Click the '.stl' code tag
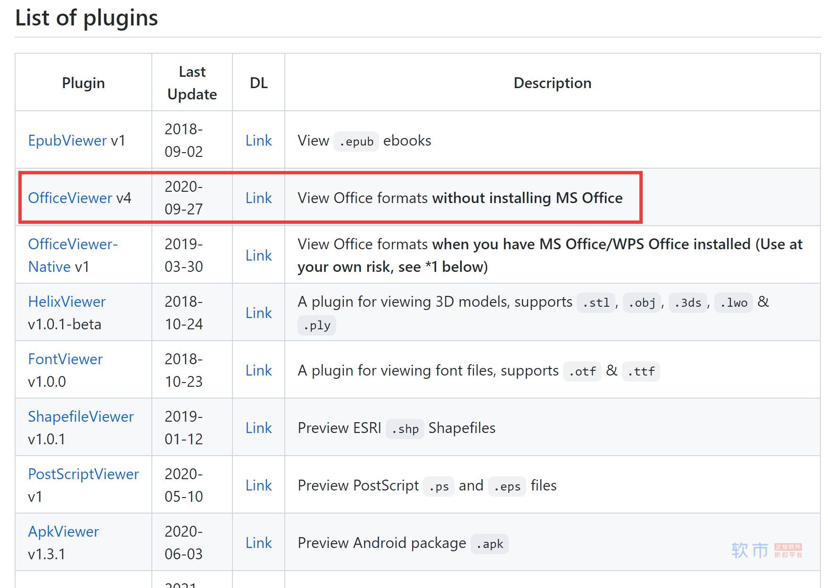The width and height of the screenshot is (828, 588). click(596, 302)
